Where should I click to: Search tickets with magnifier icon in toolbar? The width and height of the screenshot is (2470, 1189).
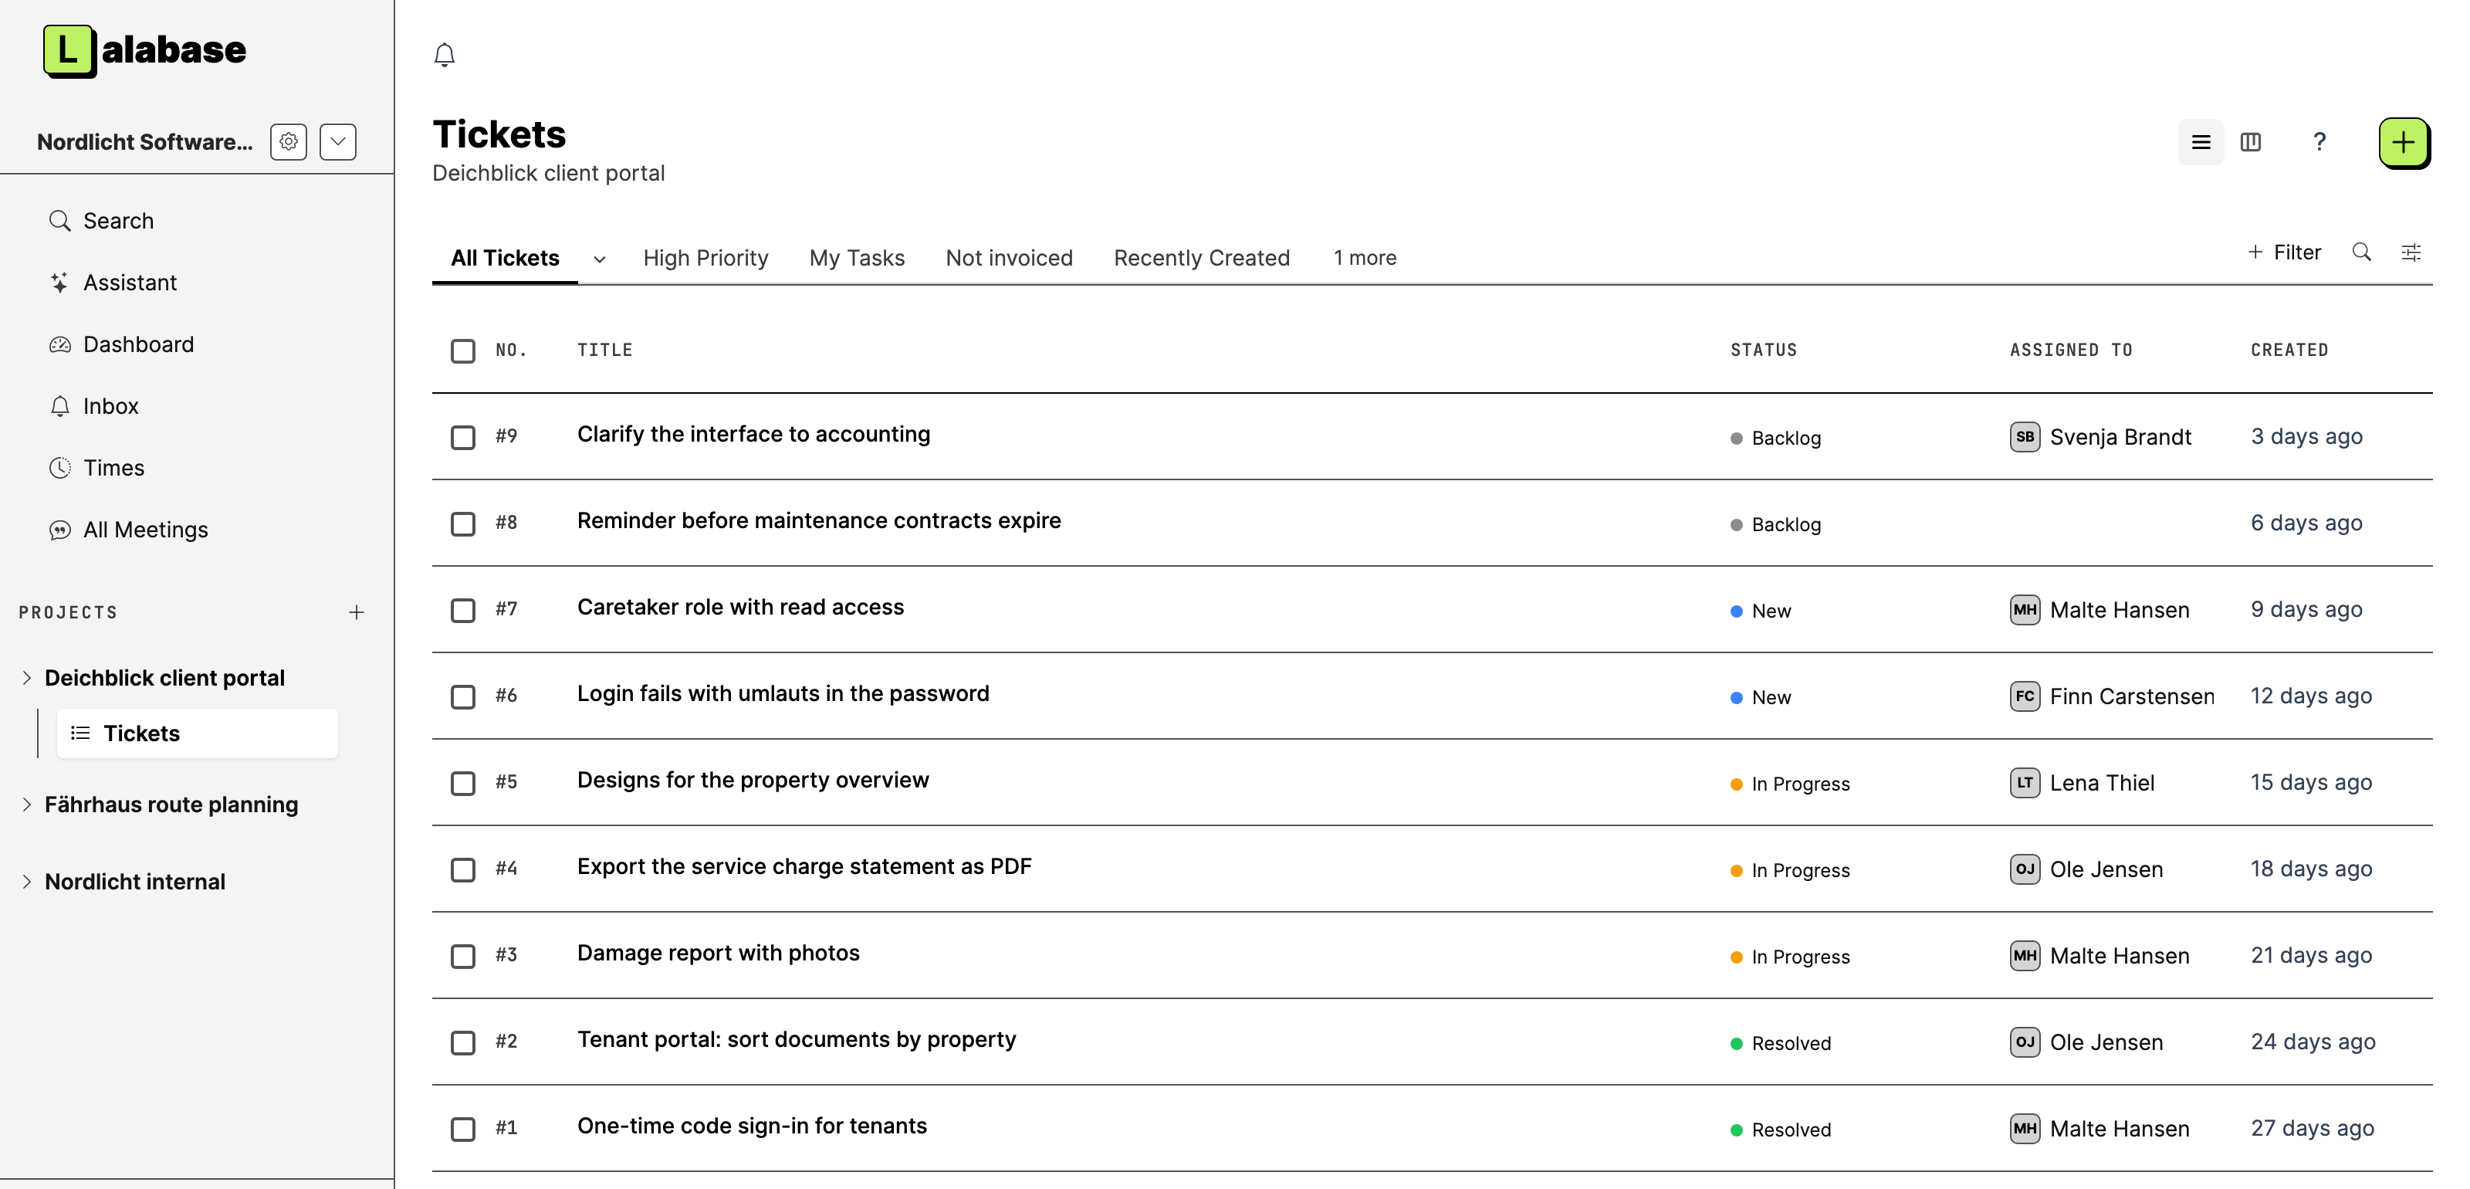pos(2360,252)
